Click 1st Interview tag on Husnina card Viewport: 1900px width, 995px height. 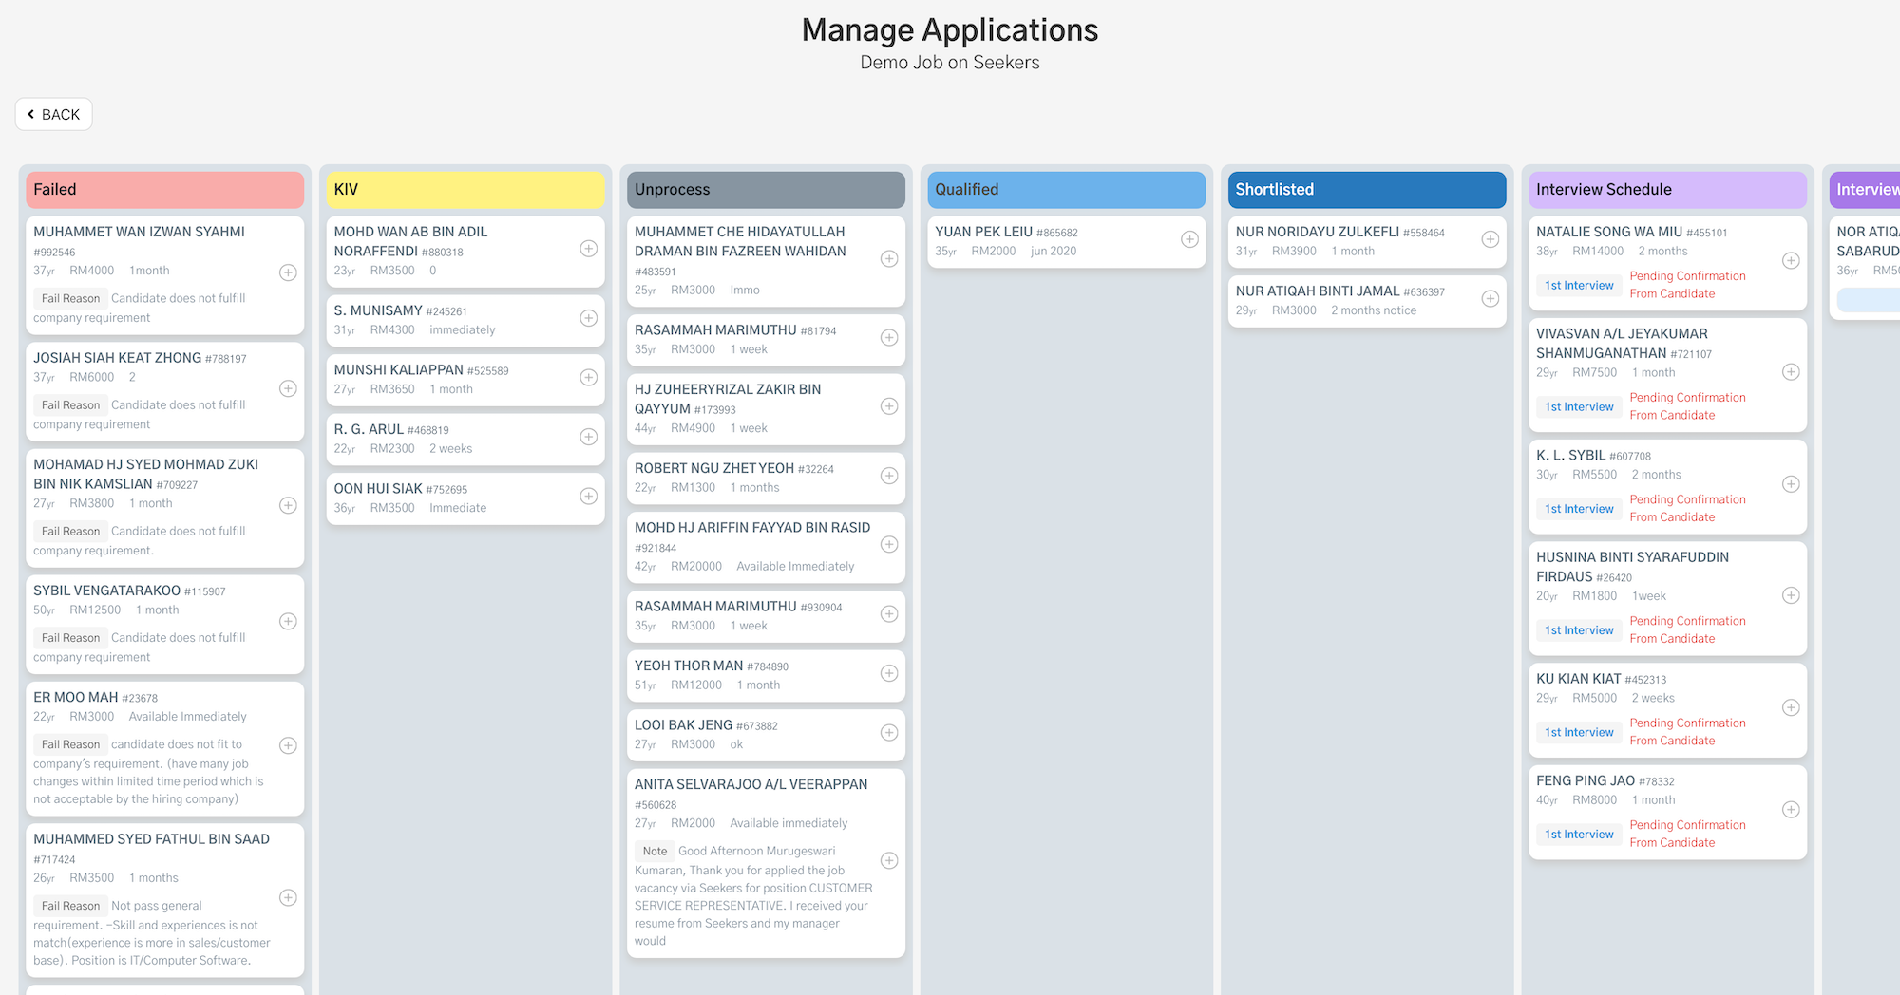(x=1579, y=629)
